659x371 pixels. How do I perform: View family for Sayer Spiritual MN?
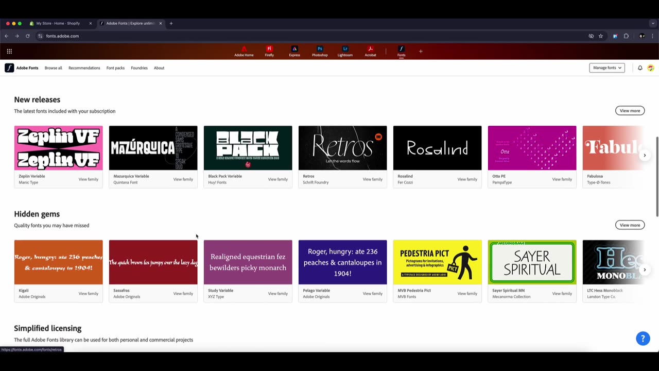[x=562, y=294]
